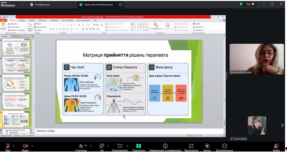The image size is (287, 152).
Task: Open the Вставка ribbon tab in PowerPoint
Action: [22, 20]
